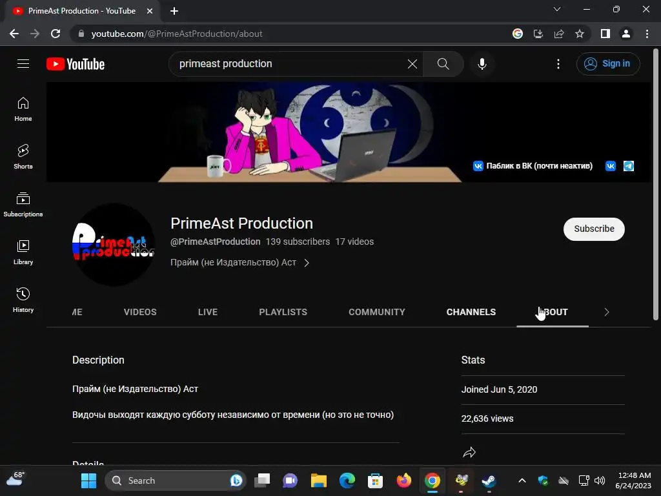Image resolution: width=661 pixels, height=496 pixels.
Task: Subscribe to PrimeAst Production
Action: pyautogui.click(x=594, y=229)
